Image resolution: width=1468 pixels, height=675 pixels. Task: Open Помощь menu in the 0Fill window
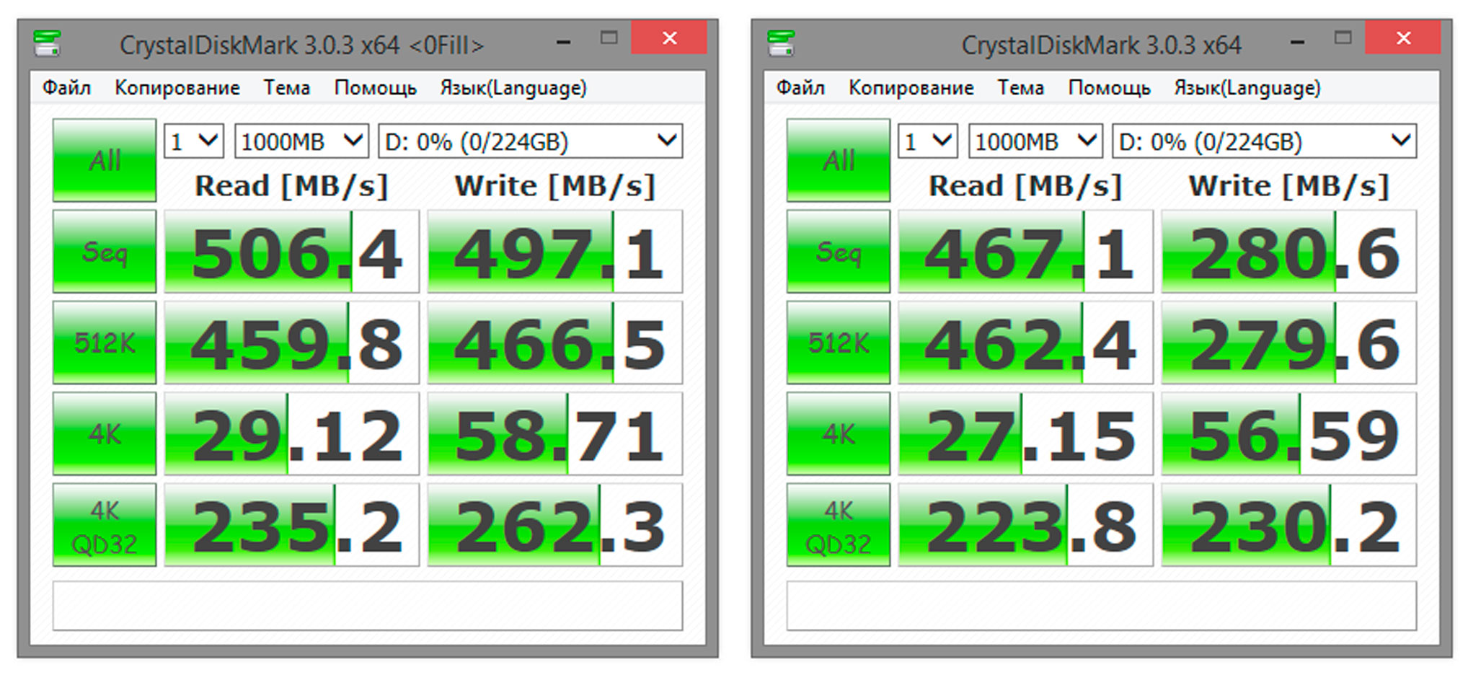375,88
